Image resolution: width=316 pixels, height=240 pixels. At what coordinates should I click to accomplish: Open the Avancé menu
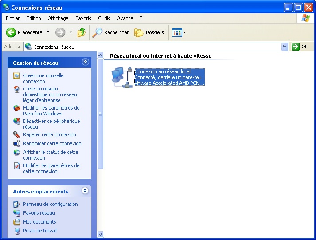pos(125,18)
